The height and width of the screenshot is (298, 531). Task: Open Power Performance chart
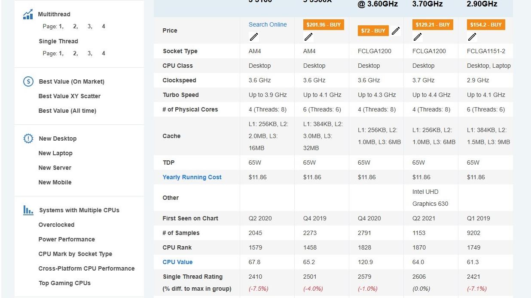pyautogui.click(x=67, y=239)
